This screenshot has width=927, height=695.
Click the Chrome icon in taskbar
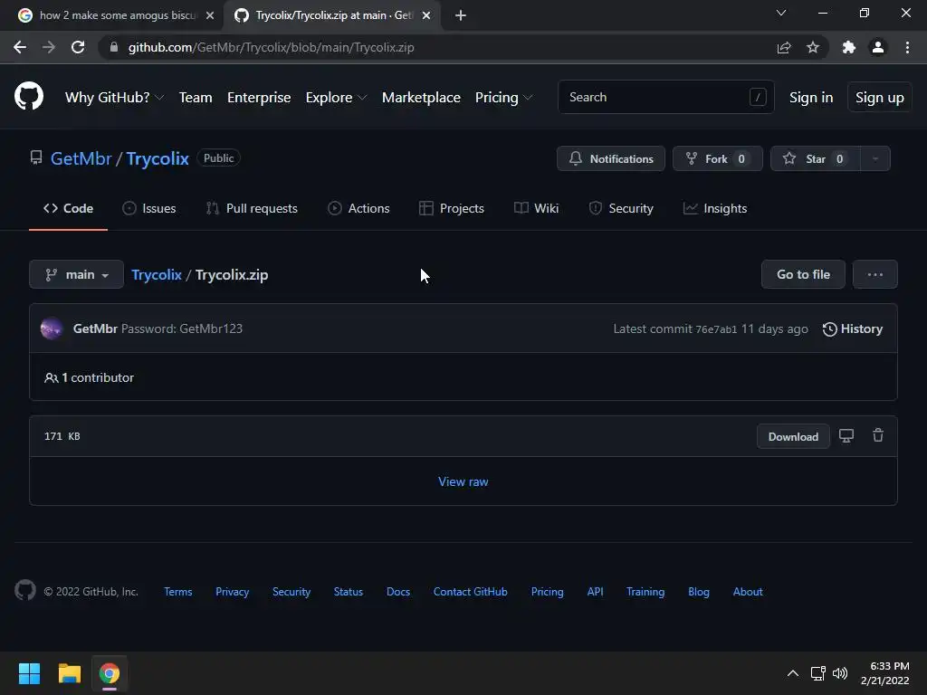click(110, 673)
